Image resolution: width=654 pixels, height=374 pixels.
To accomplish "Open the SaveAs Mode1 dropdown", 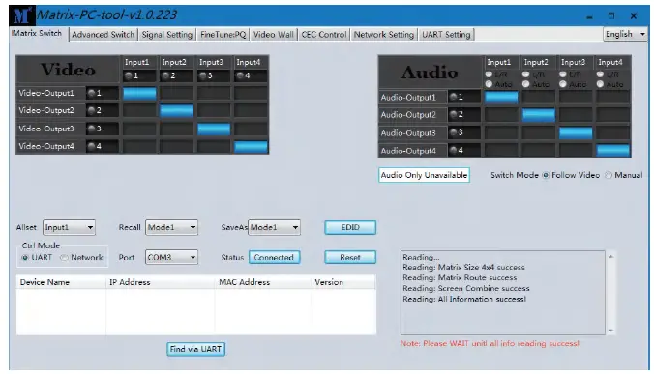I will pos(274,227).
